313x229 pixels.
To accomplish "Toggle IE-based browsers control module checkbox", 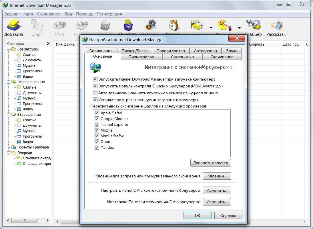I will point(95,86).
